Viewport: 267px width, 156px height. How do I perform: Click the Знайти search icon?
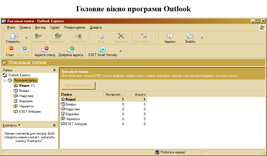(x=190, y=36)
